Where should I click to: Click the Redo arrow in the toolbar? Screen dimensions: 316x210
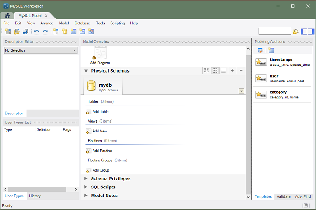pyautogui.click(x=45, y=32)
